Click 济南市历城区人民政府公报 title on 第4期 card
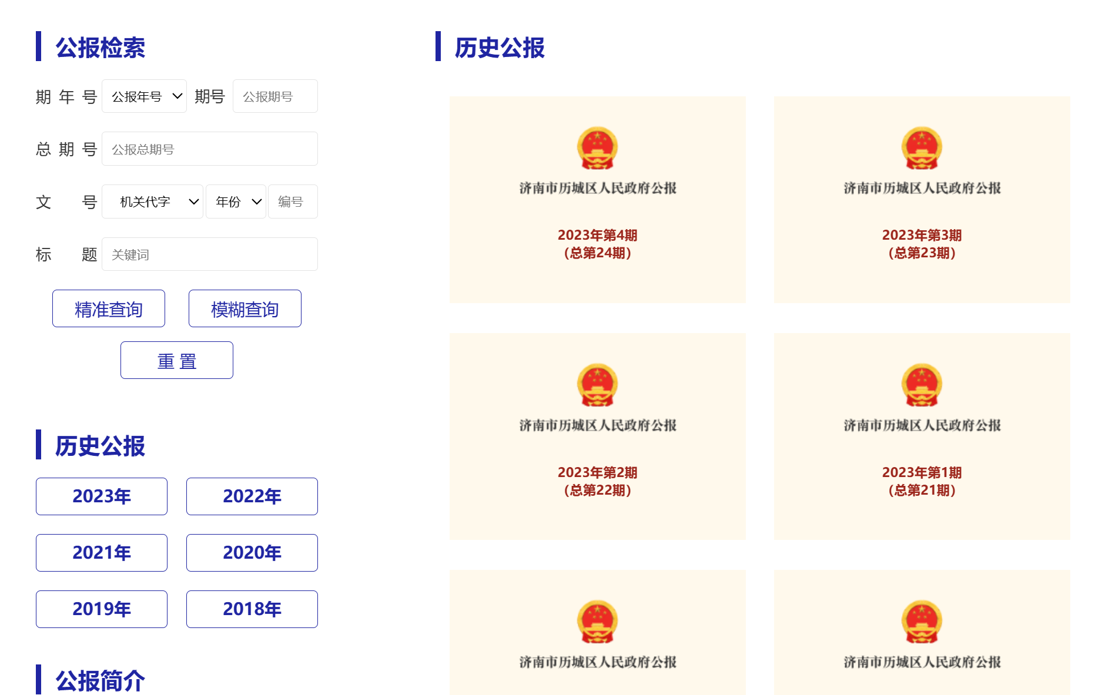Image resolution: width=1102 pixels, height=695 pixels. (x=598, y=188)
